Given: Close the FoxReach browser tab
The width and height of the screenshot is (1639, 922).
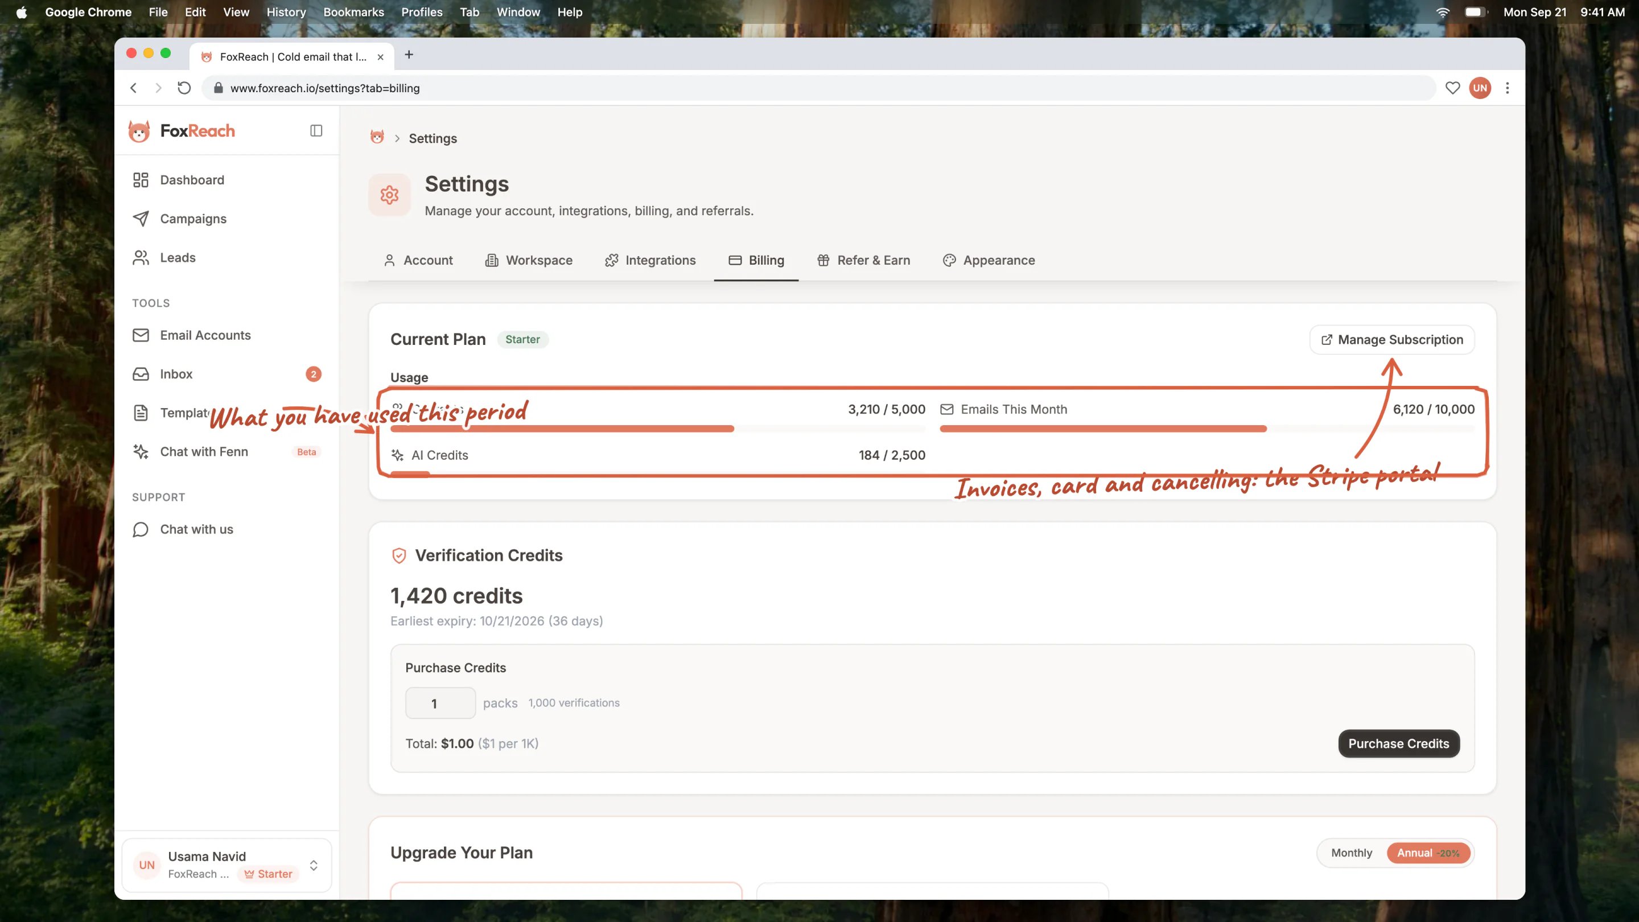Looking at the screenshot, I should (381, 57).
